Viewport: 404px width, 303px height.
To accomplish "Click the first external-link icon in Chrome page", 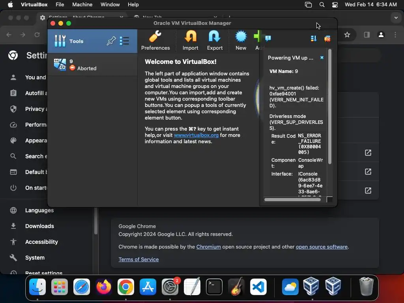I will click(x=368, y=153).
